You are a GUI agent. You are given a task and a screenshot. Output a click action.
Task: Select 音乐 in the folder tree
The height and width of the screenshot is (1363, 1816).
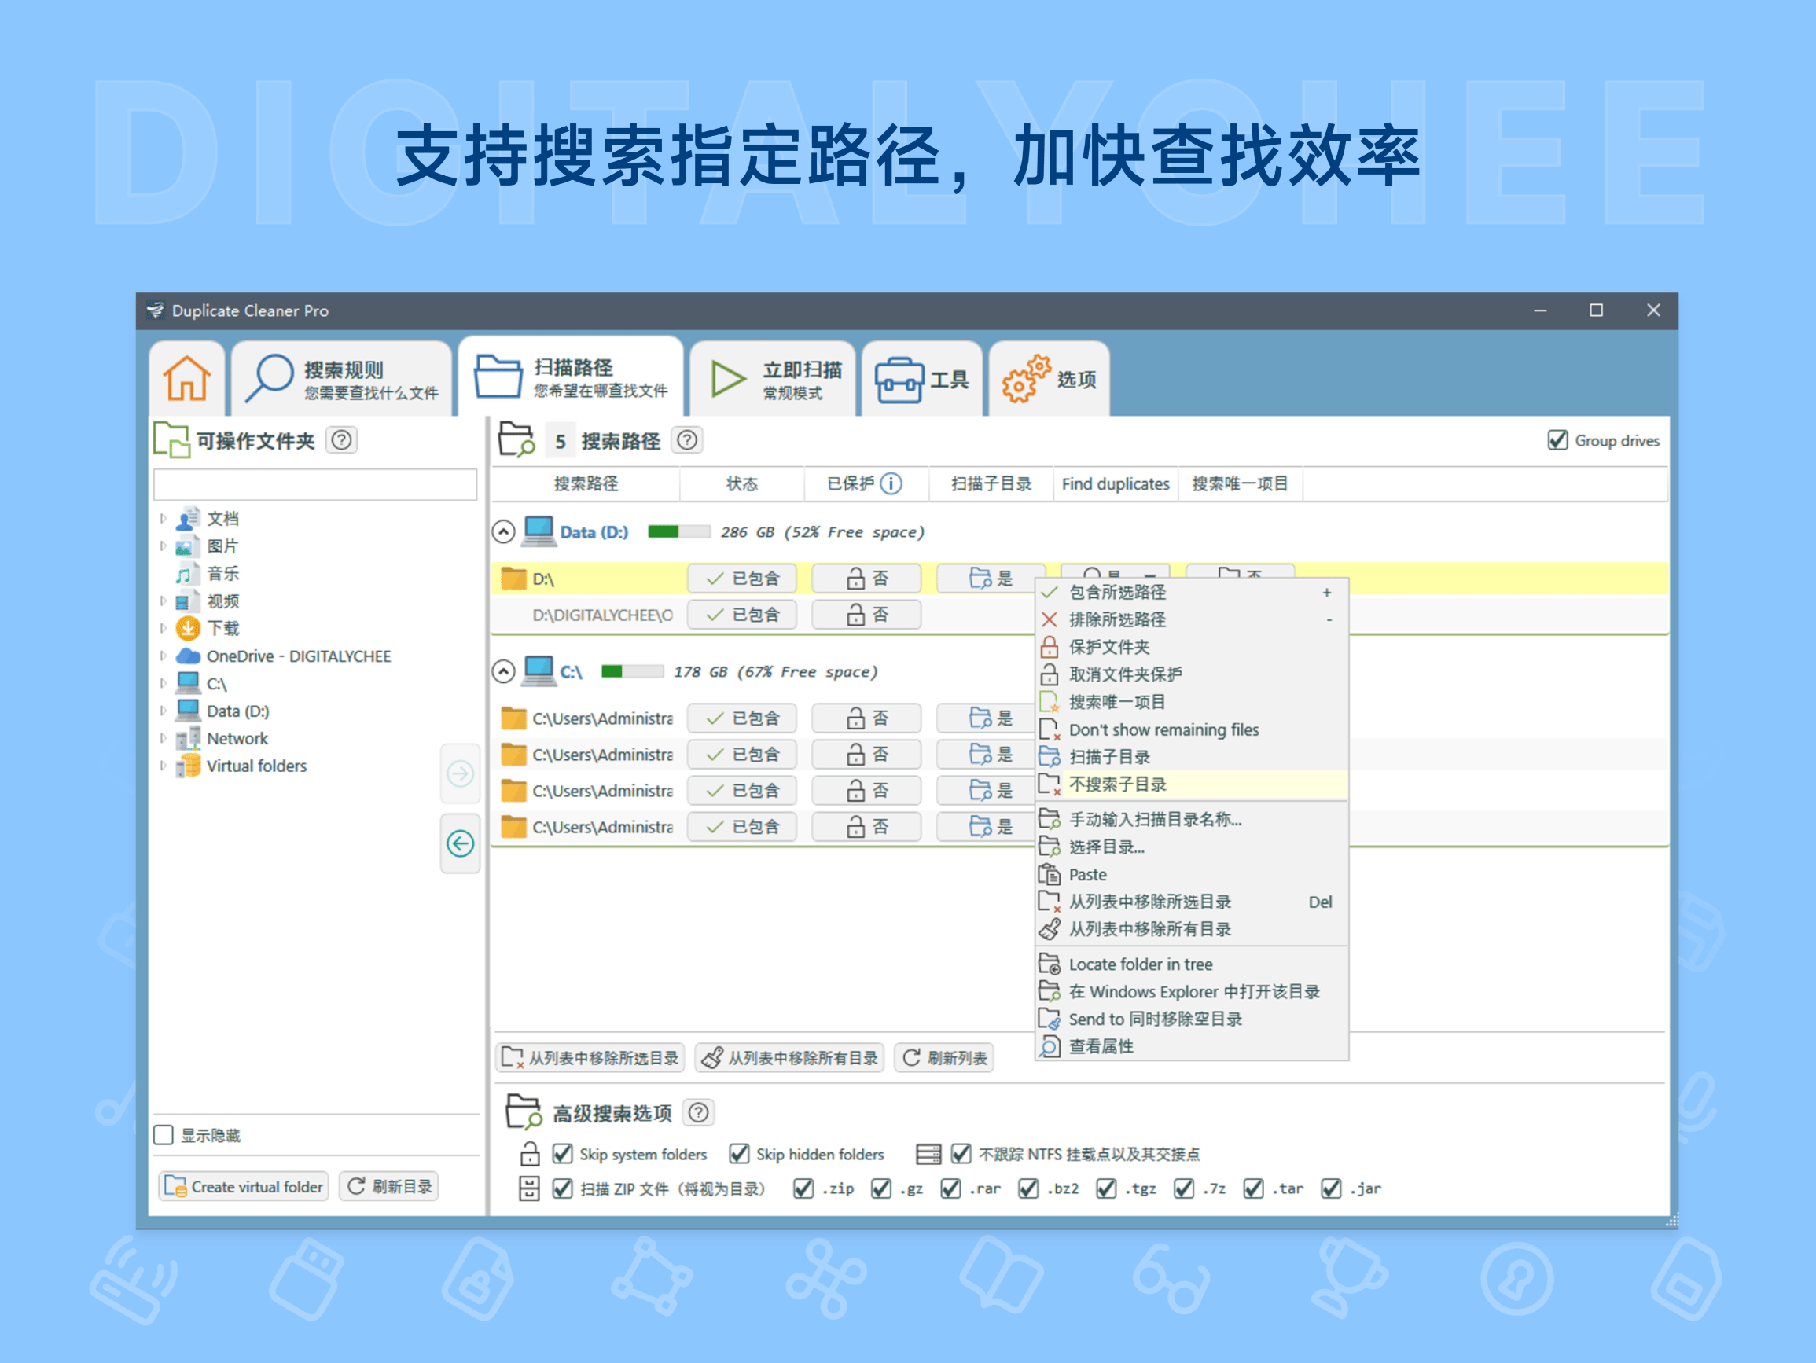222,573
